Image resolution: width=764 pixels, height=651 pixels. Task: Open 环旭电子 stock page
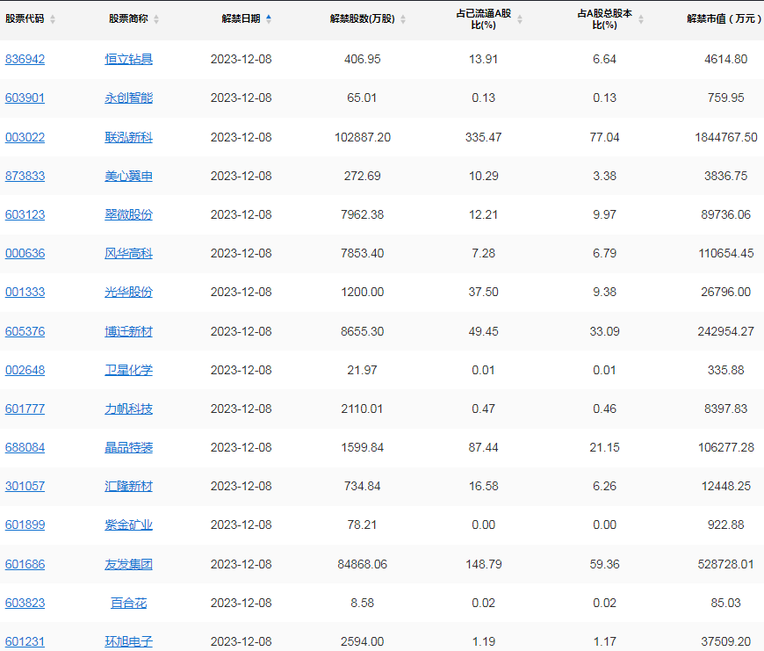coord(128,641)
